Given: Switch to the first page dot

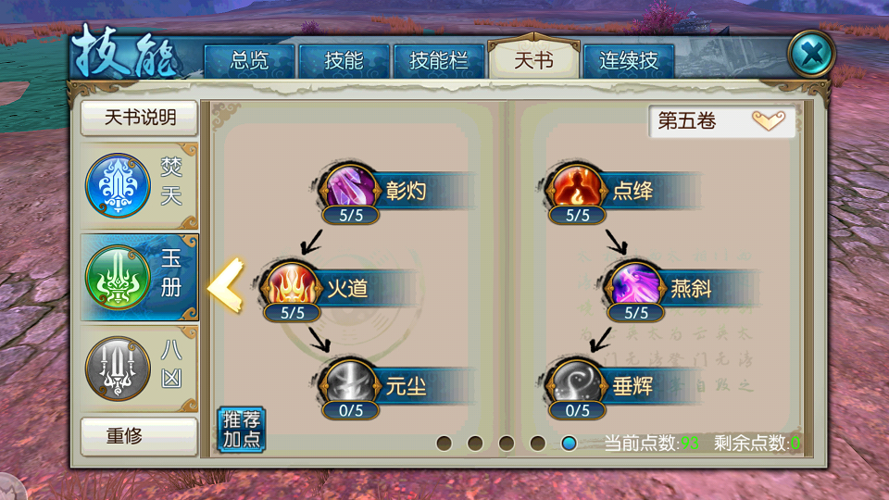Looking at the screenshot, I should tap(444, 443).
